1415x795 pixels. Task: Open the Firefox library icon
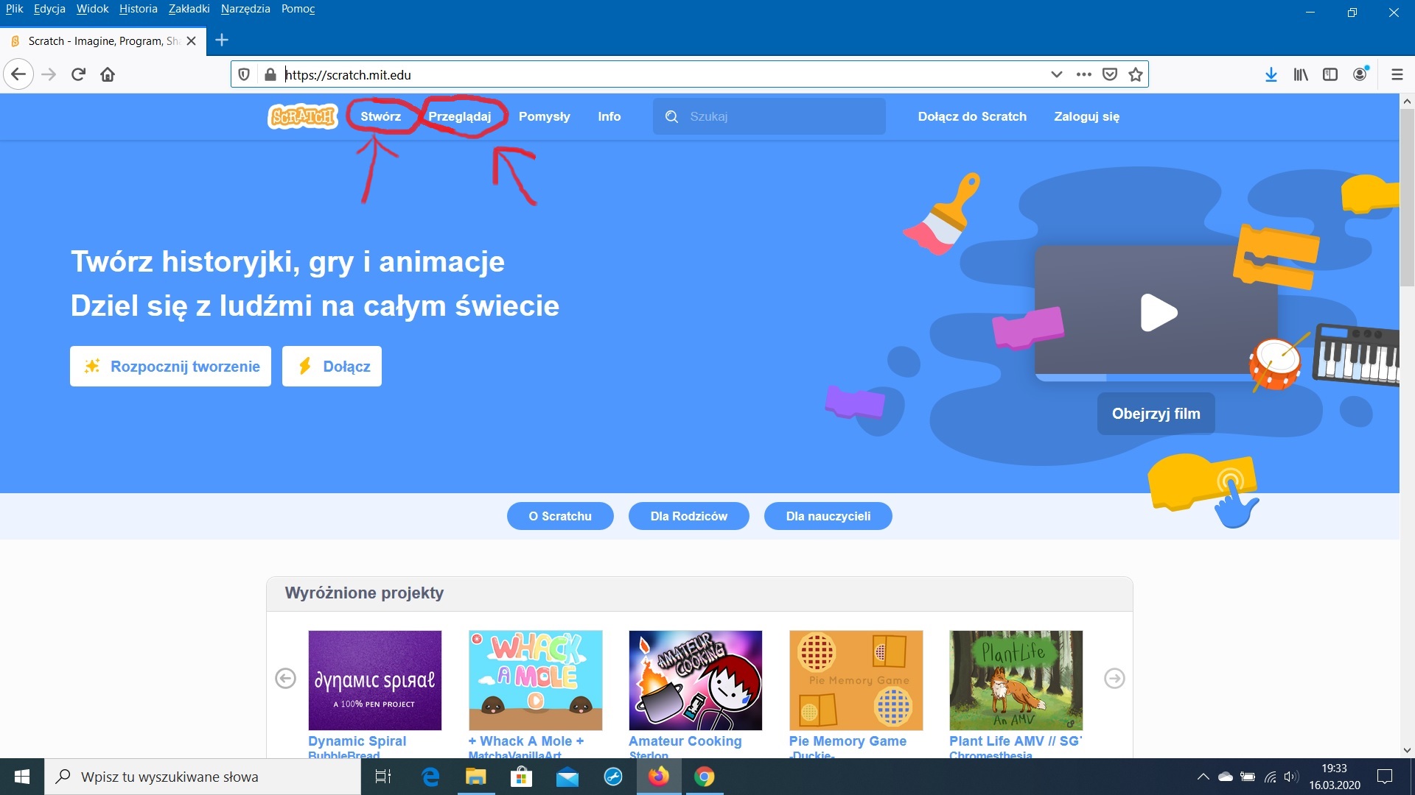click(1301, 74)
